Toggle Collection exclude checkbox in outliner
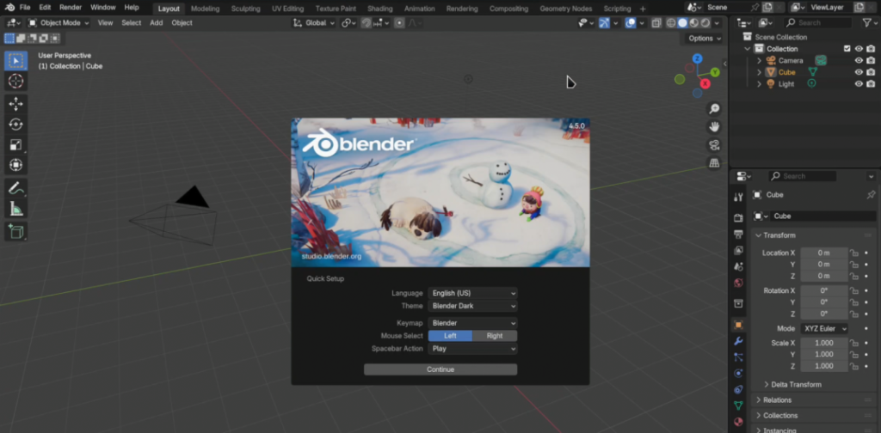This screenshot has height=433, width=881. (847, 49)
